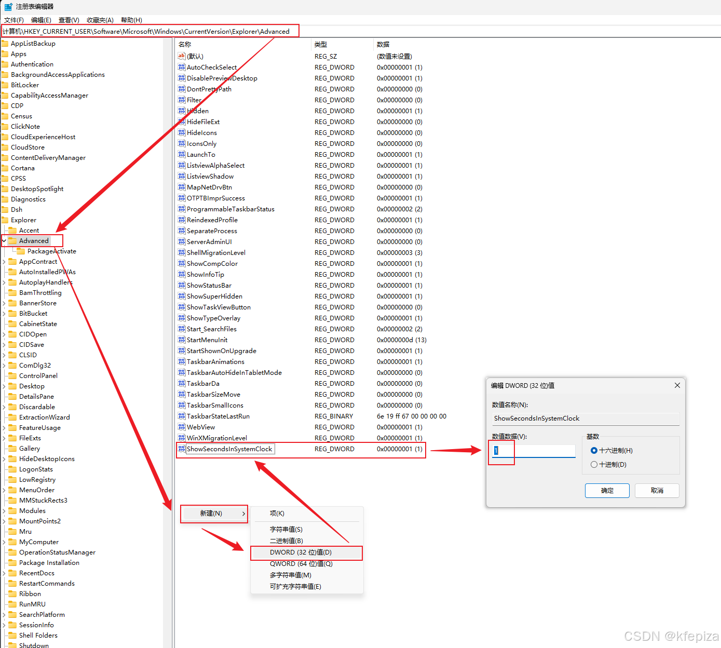Open the 文件(F) menu
The image size is (721, 648).
pos(14,20)
